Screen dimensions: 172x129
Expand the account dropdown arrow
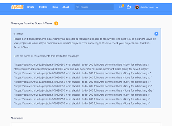(157, 7)
